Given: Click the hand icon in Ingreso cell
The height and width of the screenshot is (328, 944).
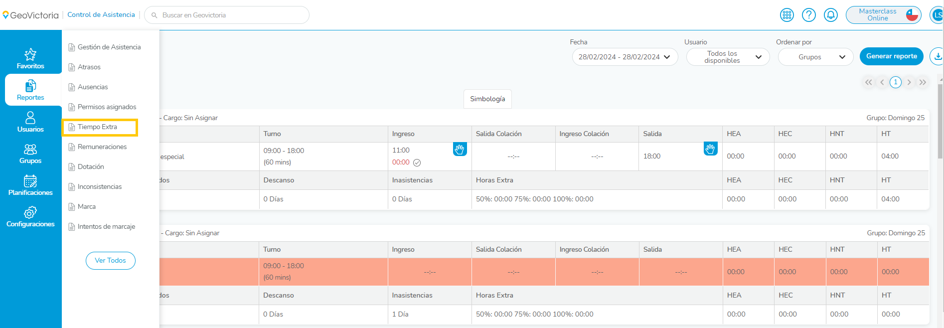Looking at the screenshot, I should [x=460, y=149].
